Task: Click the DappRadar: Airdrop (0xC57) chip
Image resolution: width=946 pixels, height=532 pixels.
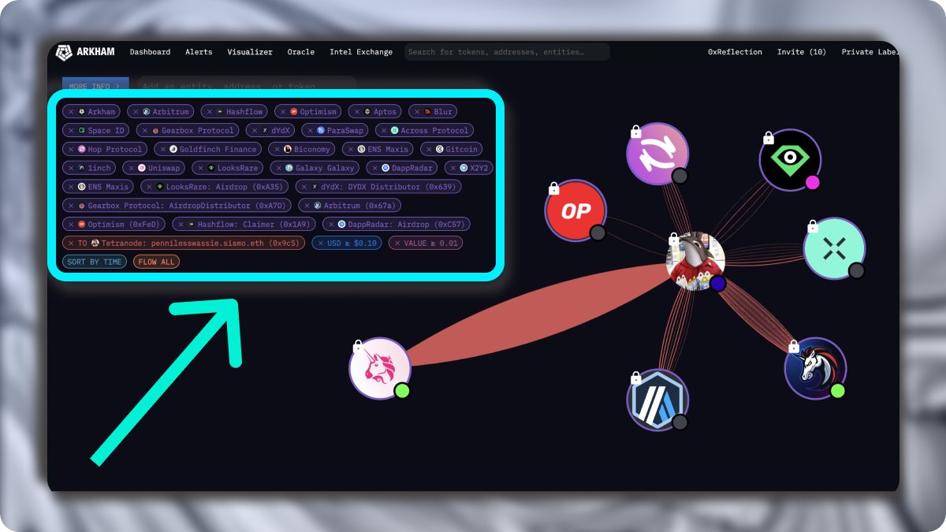Action: (x=396, y=225)
